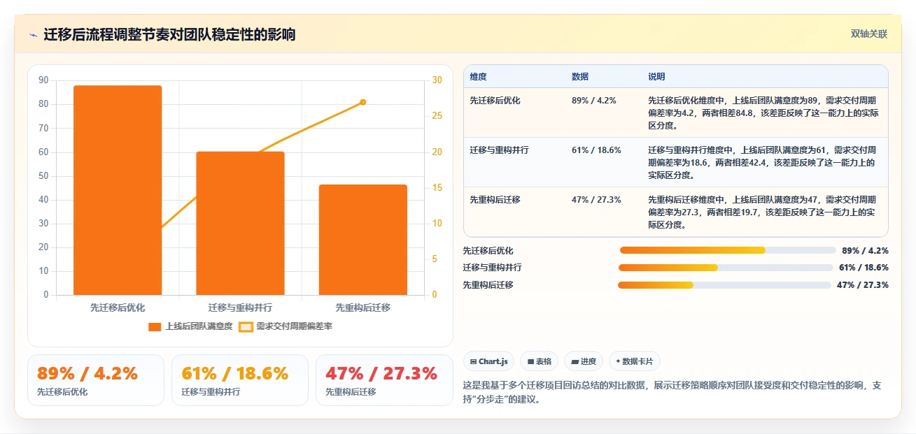Select the 表格 tag chip

[x=540, y=361]
